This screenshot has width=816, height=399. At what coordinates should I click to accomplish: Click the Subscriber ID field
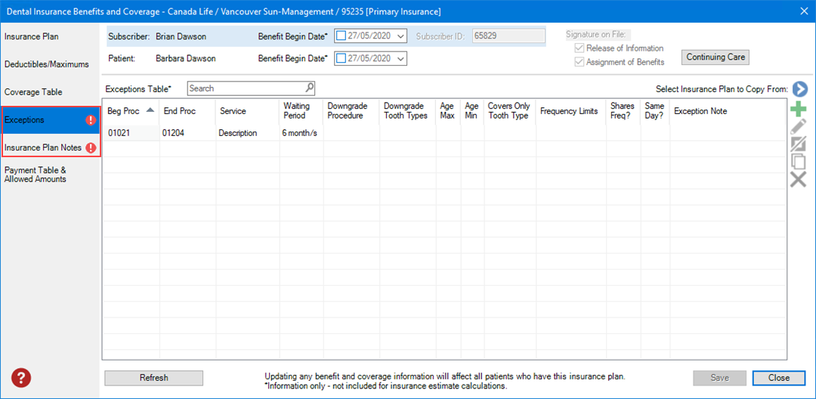point(508,36)
